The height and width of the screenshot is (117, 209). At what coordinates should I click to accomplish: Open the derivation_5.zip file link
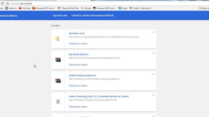point(77,33)
